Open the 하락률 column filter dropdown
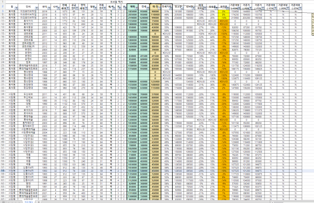Viewport: 314px width, 203px height. coord(228,8)
